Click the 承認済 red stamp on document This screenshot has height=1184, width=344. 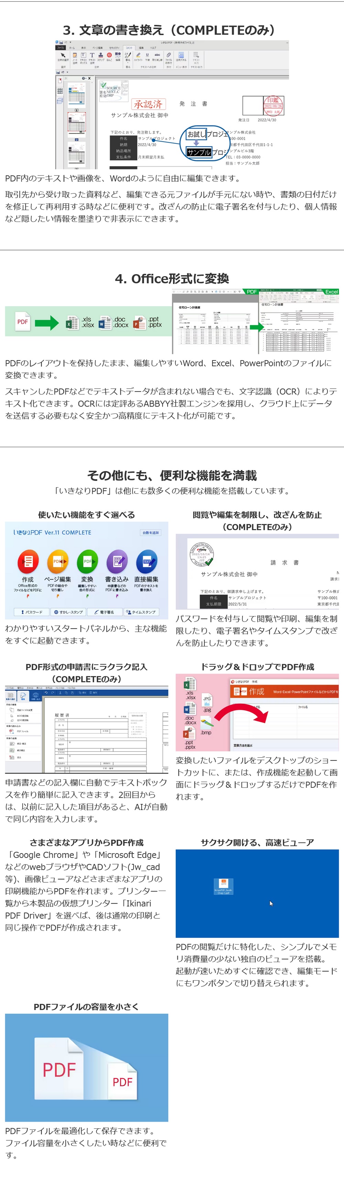click(x=148, y=104)
